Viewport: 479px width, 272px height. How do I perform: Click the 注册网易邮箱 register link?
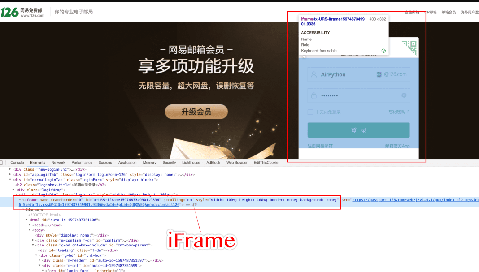click(x=320, y=146)
